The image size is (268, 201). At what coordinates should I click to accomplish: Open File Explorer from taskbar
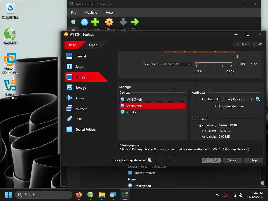pos(102,195)
